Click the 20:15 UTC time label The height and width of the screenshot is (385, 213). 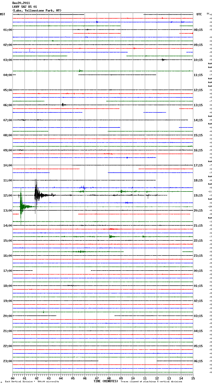click(x=198, y=211)
